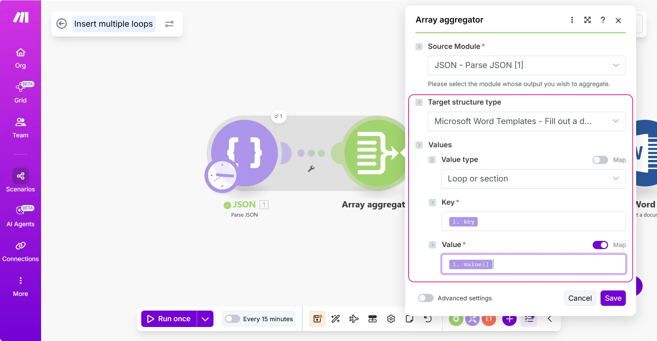The image size is (657, 341).
Task: Select the '1. key' mapped pill
Action: point(463,222)
